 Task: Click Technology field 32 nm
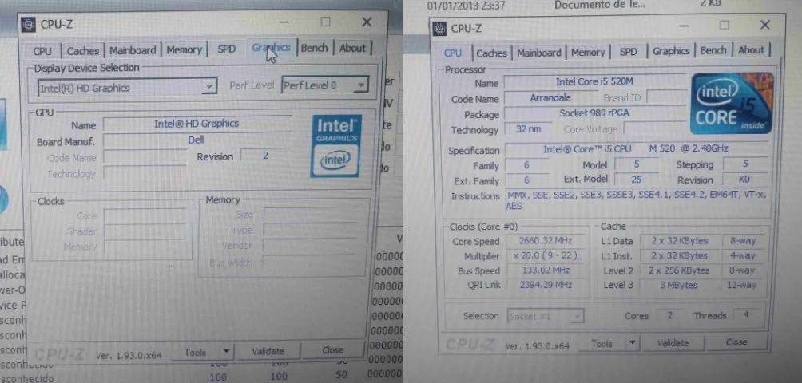(x=528, y=129)
